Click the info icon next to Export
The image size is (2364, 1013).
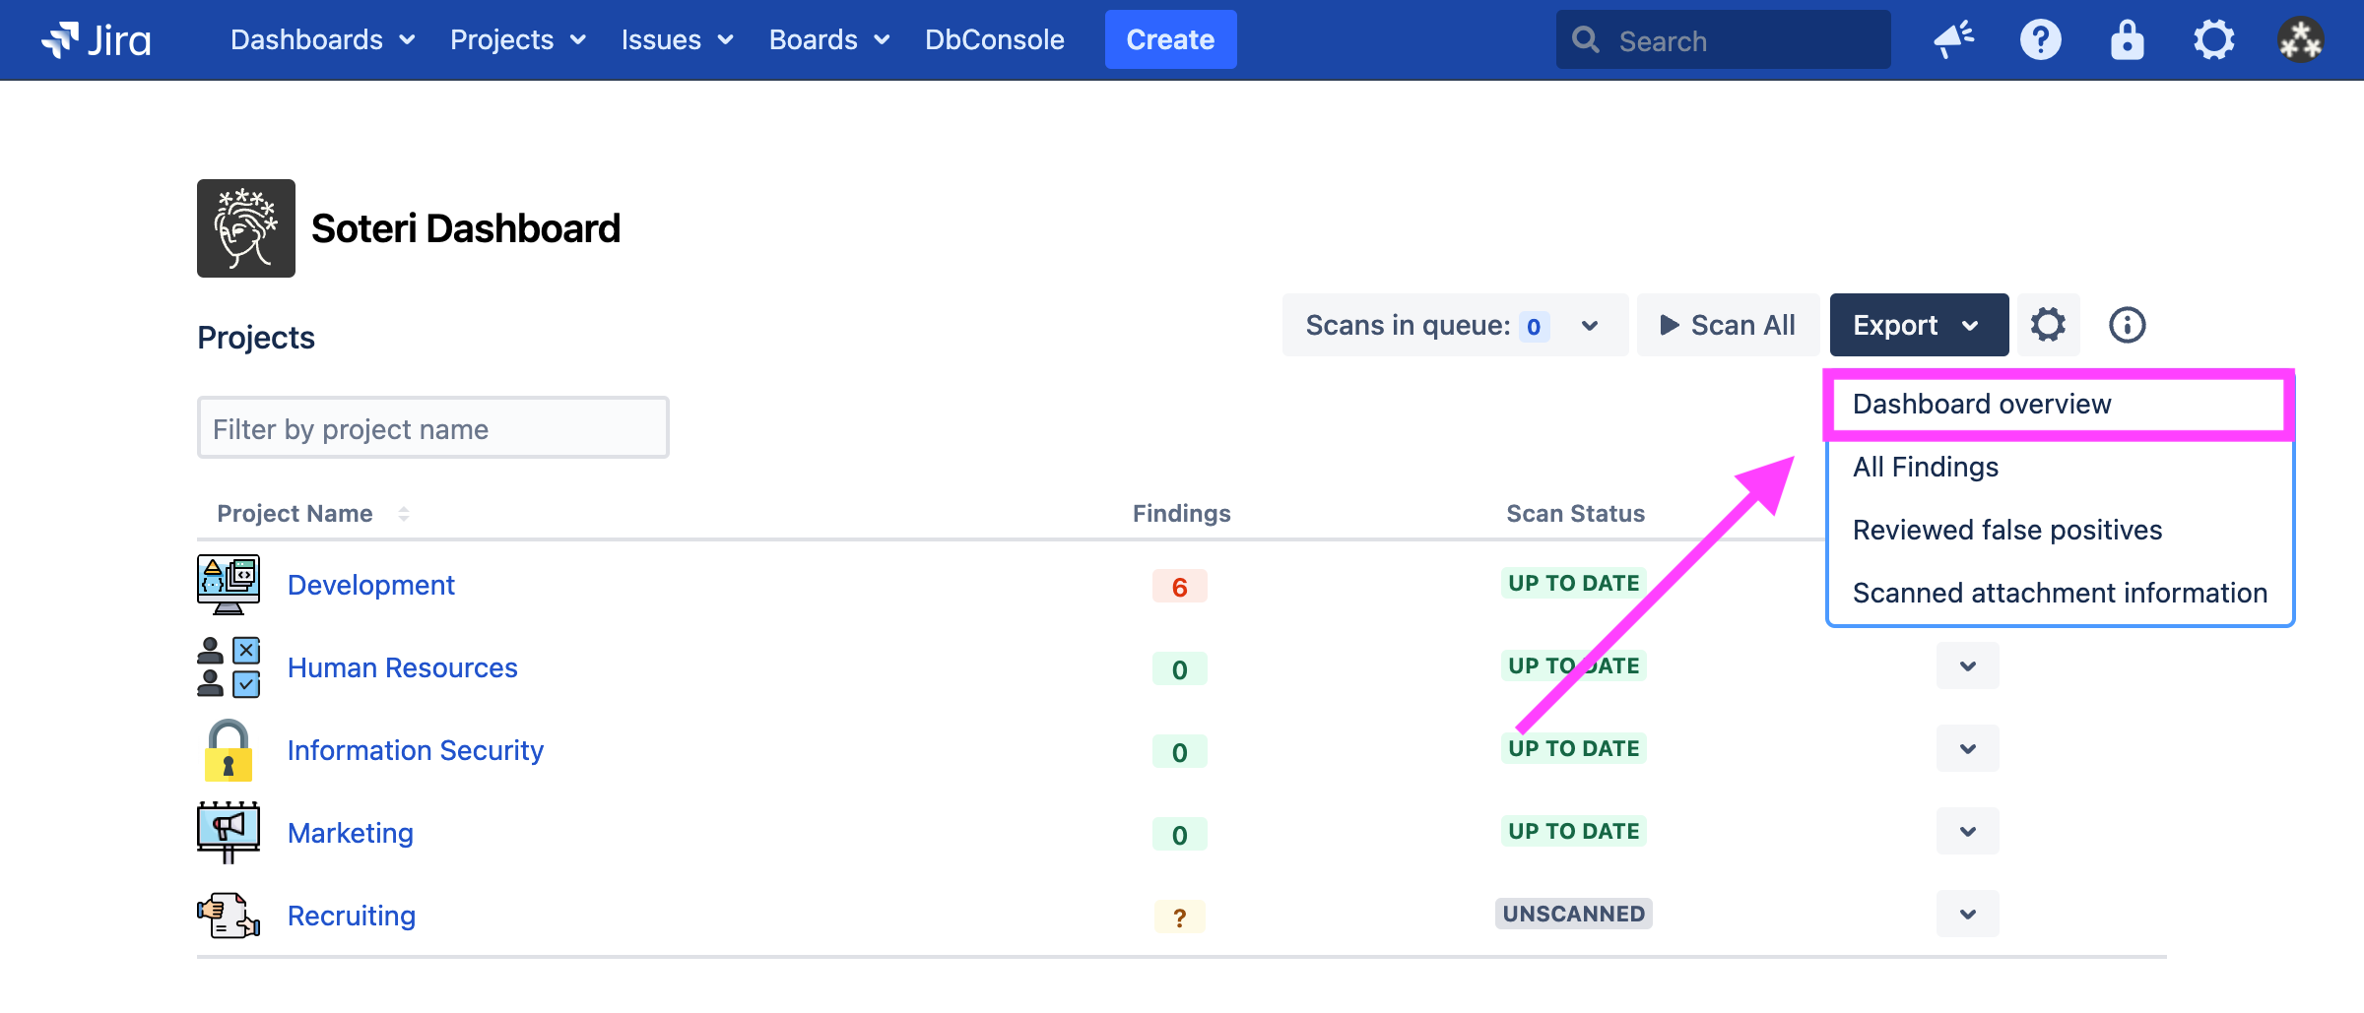[2126, 325]
